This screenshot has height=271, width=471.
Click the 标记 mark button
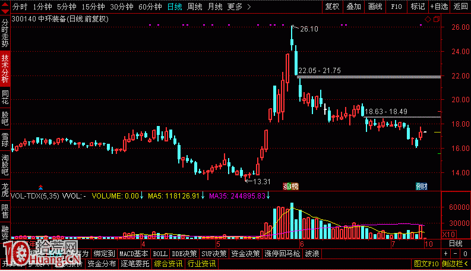point(418,7)
